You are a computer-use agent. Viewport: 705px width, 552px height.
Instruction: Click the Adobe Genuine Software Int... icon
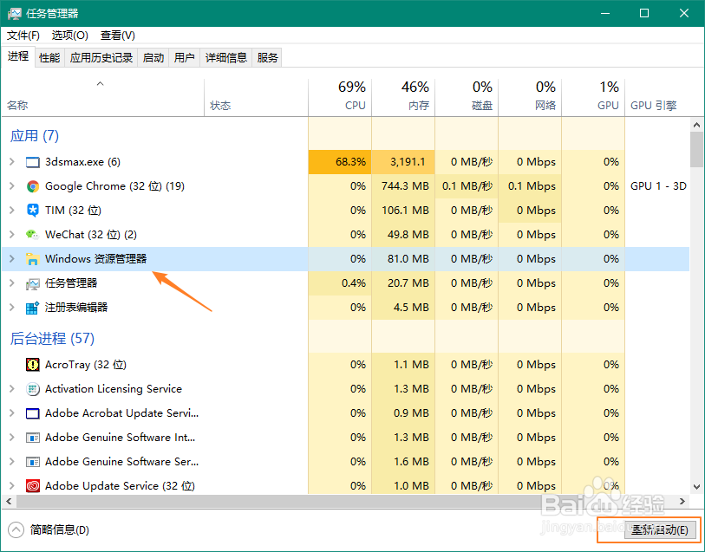point(32,438)
